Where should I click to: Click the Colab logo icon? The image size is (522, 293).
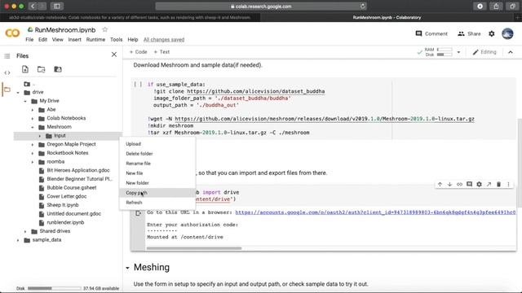pyautogui.click(x=12, y=33)
